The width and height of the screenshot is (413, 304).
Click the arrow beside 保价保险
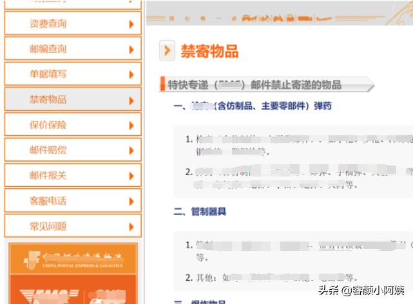pos(131,126)
